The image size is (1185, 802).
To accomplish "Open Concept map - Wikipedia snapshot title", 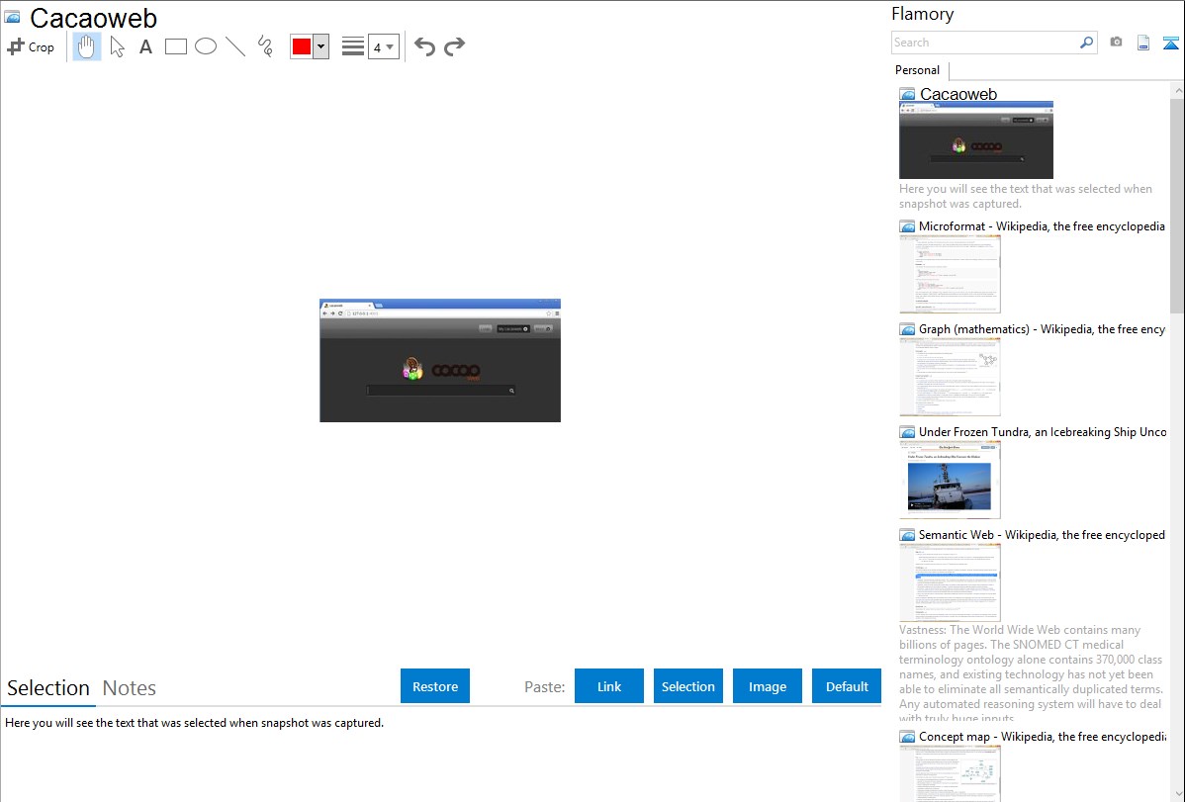I will pyautogui.click(x=1043, y=736).
